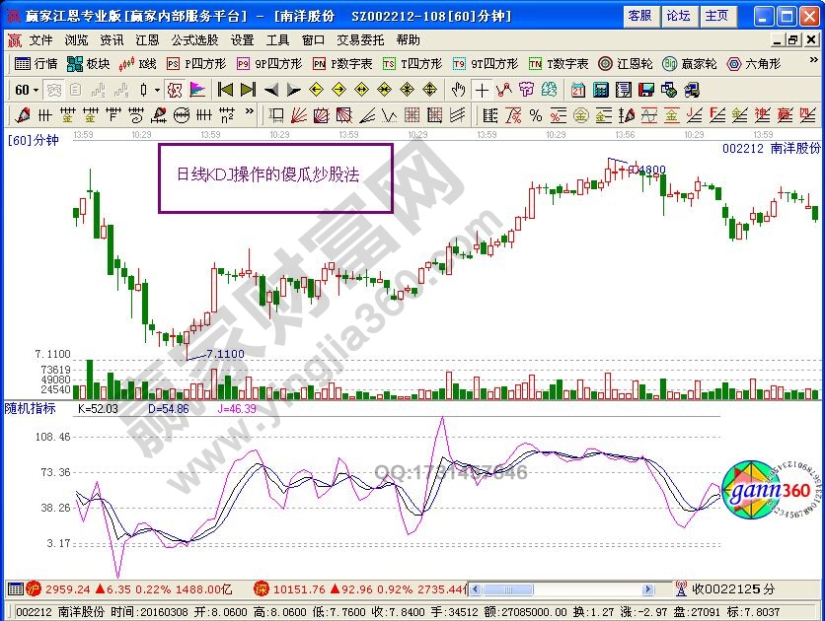The image size is (825, 621).
Task: Click the calculator icon in toolbar
Action: [x=600, y=90]
